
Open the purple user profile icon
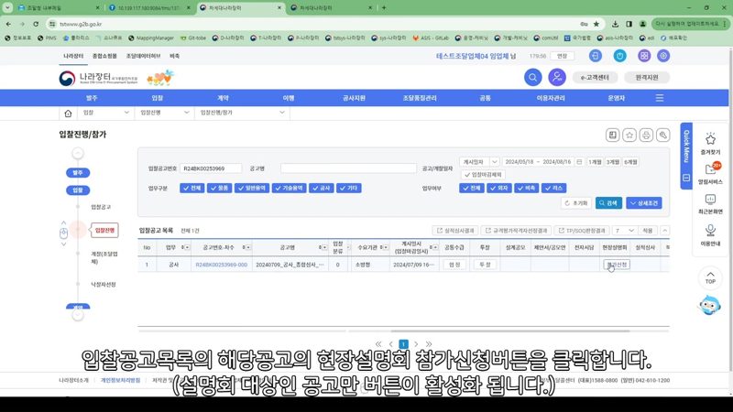click(x=557, y=77)
